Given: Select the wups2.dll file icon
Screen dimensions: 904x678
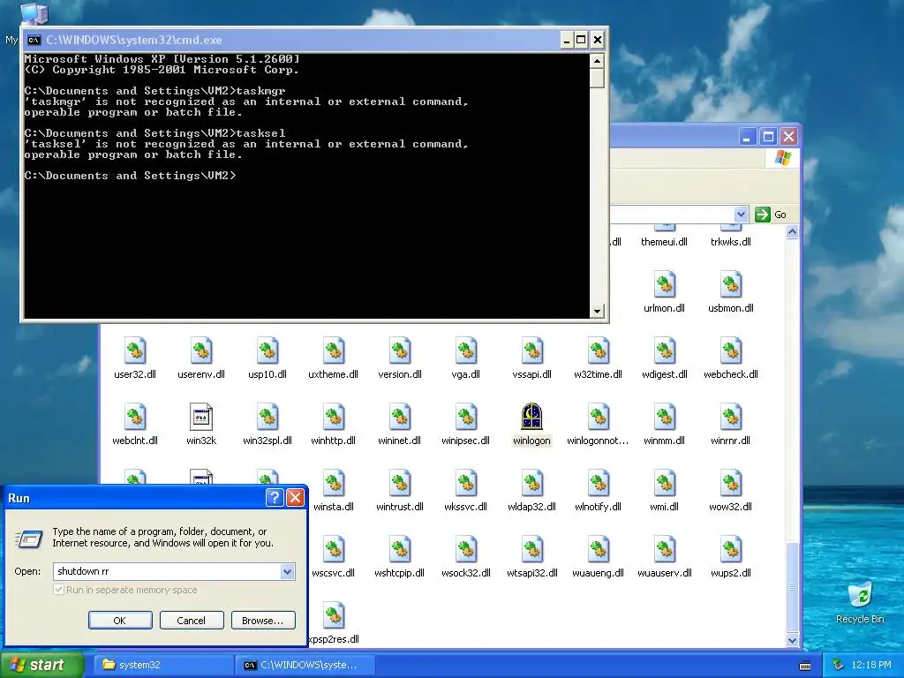Looking at the screenshot, I should pos(731,550).
